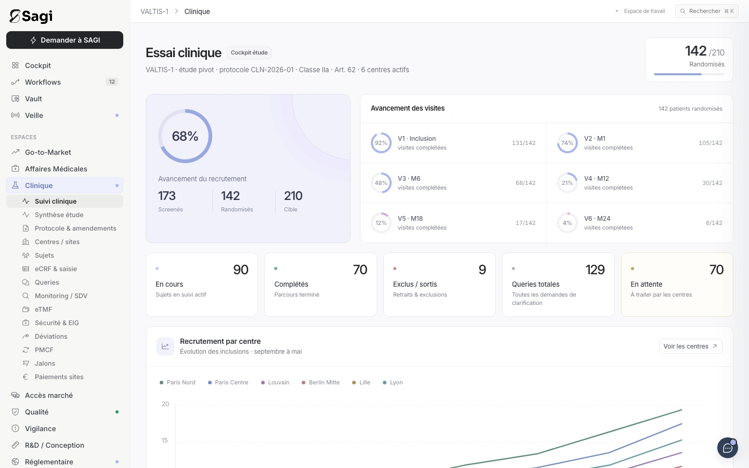This screenshot has height=468, width=749.
Task: Click the Queries chat bubbles icon
Action: click(25, 282)
